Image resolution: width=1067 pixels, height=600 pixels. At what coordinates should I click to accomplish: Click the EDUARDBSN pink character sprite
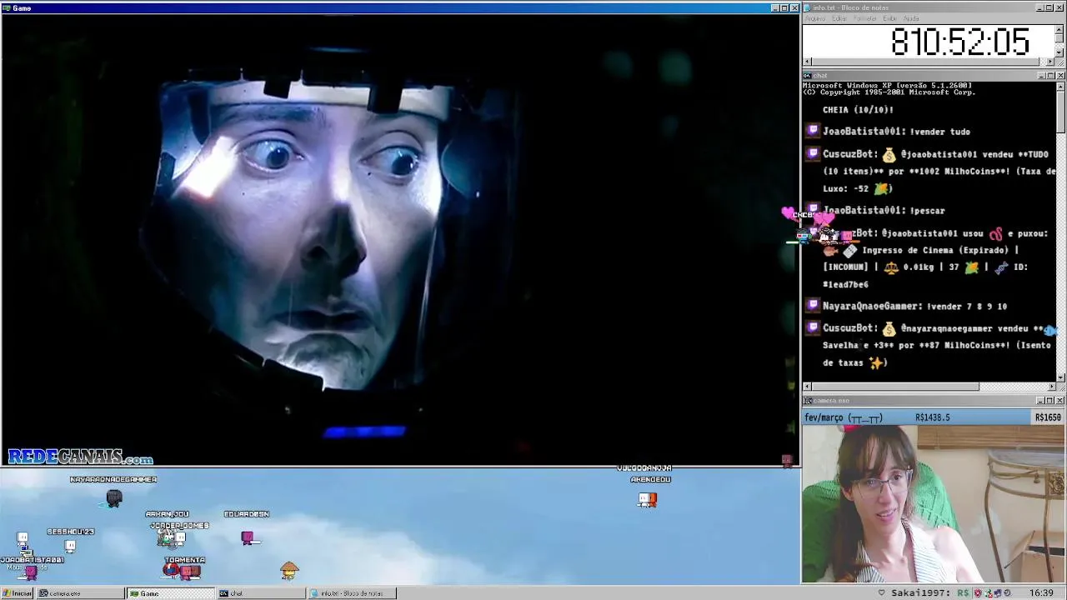pyautogui.click(x=248, y=537)
